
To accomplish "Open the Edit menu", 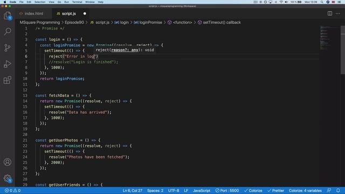I will coord(29,2).
